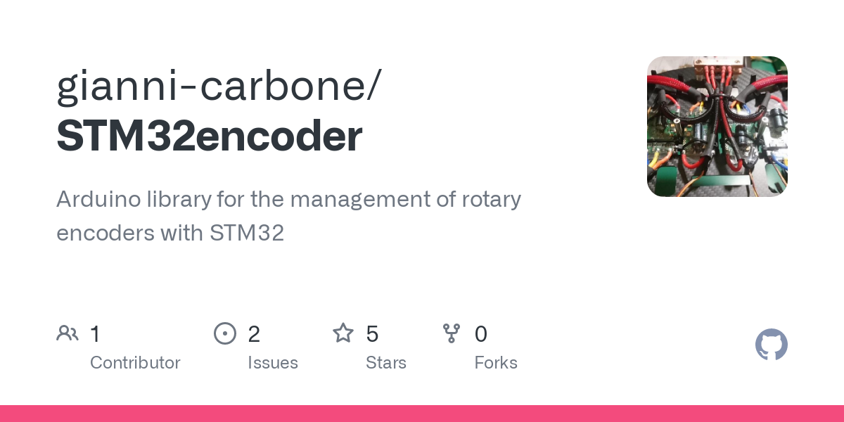
Task: Open the repository avatar image
Action: (717, 127)
